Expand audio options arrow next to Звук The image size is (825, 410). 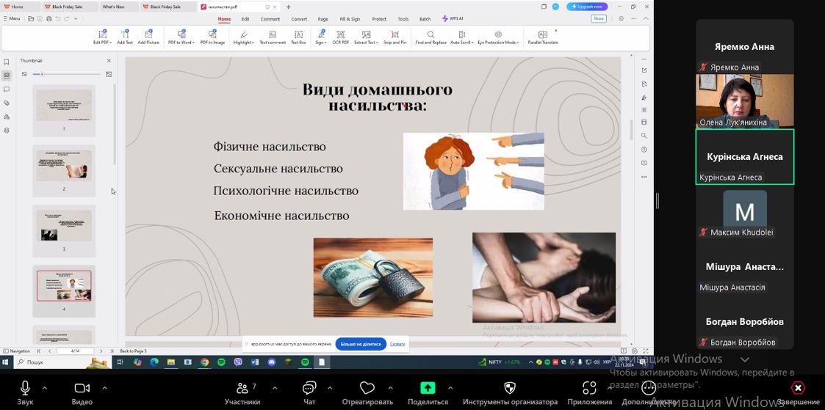(x=45, y=388)
